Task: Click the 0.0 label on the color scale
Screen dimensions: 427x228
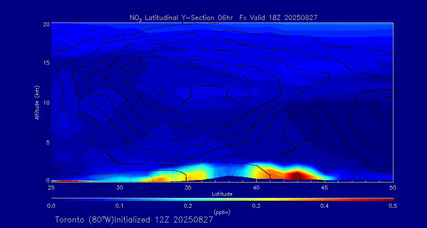Action: (51, 206)
